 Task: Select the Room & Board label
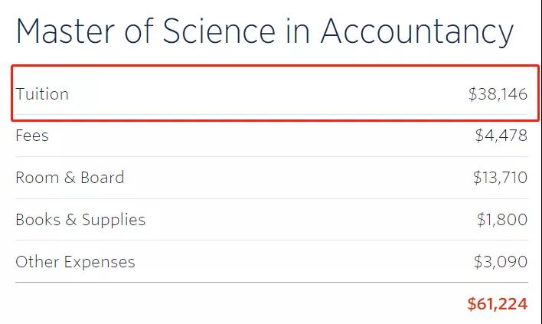click(70, 178)
